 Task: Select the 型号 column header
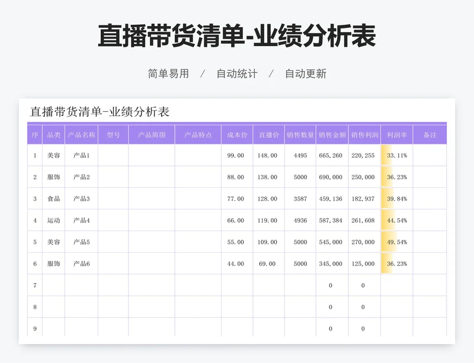point(113,135)
